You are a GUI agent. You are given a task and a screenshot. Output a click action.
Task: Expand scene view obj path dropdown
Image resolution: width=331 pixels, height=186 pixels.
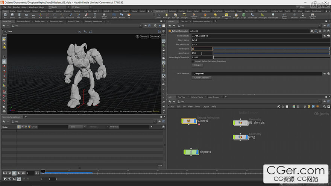[141, 26]
